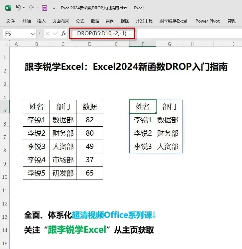Click the fx Insert Function icon
Image resolution: width=242 pixels, height=249 pixels.
64,34
